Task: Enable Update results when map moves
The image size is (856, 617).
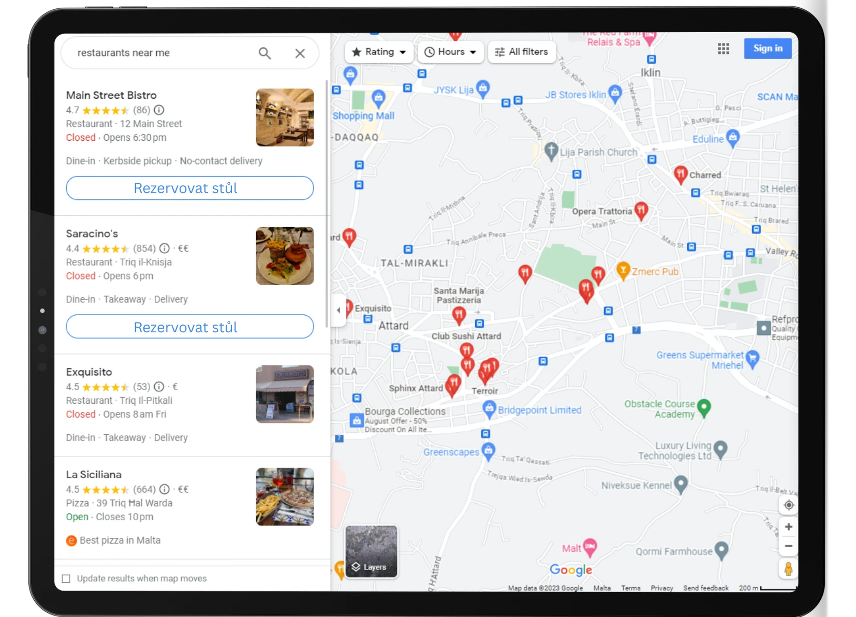Action: coord(66,579)
